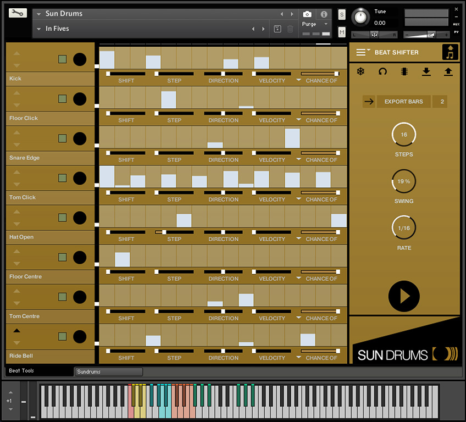Screen dimensions: 466x422
Task: Toggle the Tom Click green square checkbox
Action: coord(63,178)
